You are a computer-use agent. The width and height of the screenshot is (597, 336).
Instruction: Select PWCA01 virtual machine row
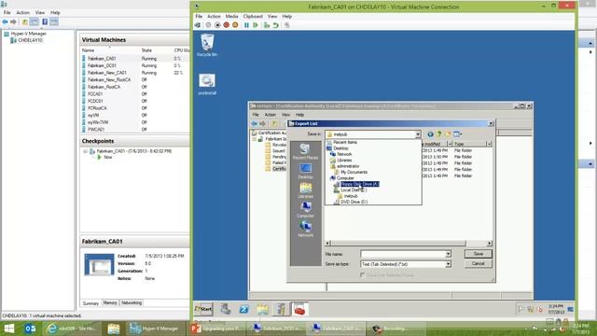coord(134,130)
